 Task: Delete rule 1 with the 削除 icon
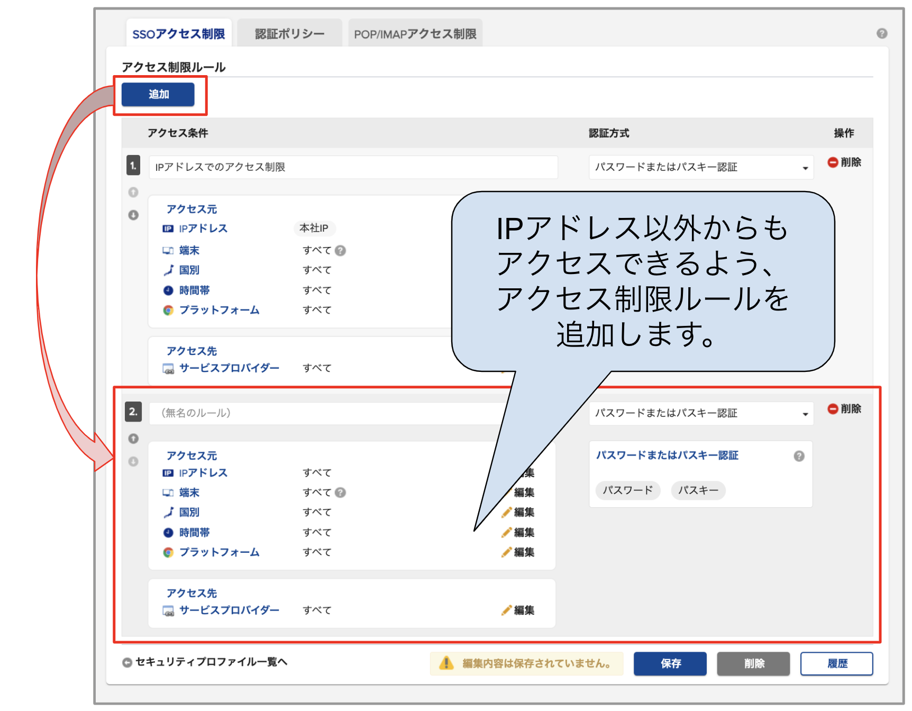click(x=844, y=162)
